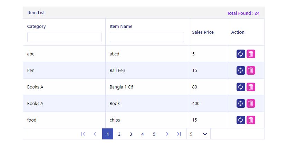The width and height of the screenshot is (288, 147).
Task: Open the rows-per-page dropdown showing 5
Action: point(198,134)
